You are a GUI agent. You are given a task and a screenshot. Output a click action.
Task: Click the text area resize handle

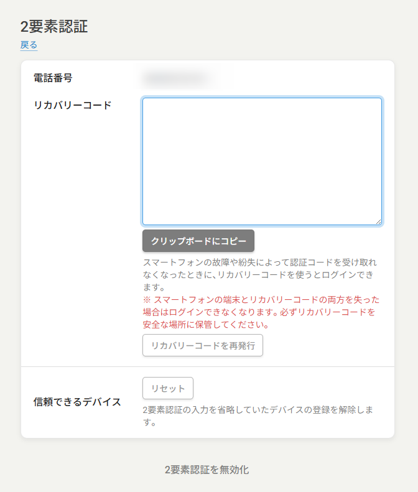pos(378,221)
